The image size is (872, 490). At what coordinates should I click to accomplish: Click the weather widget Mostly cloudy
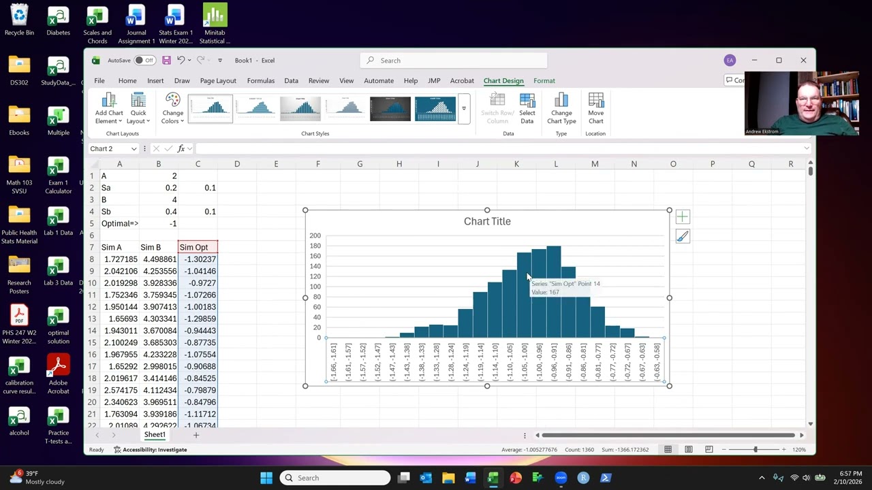pos(35,478)
